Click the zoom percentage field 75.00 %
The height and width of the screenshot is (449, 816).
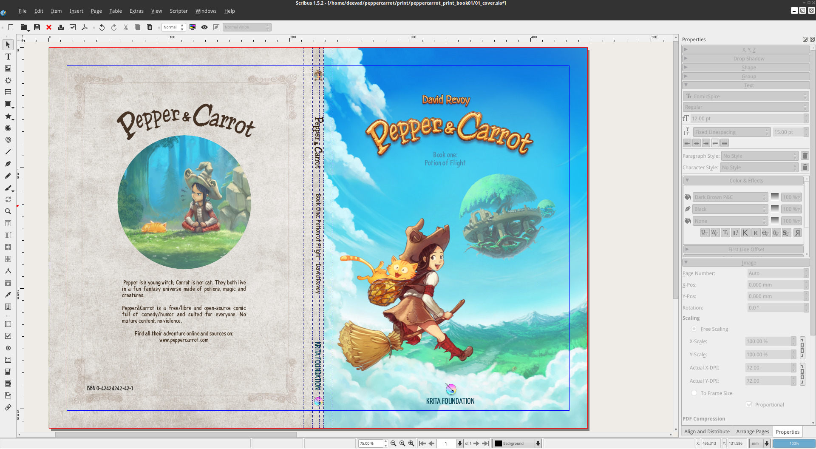point(371,443)
